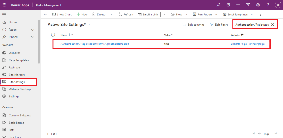The width and height of the screenshot is (283, 138).
Task: Click the Refresh command in toolbar
Action: (126, 14)
